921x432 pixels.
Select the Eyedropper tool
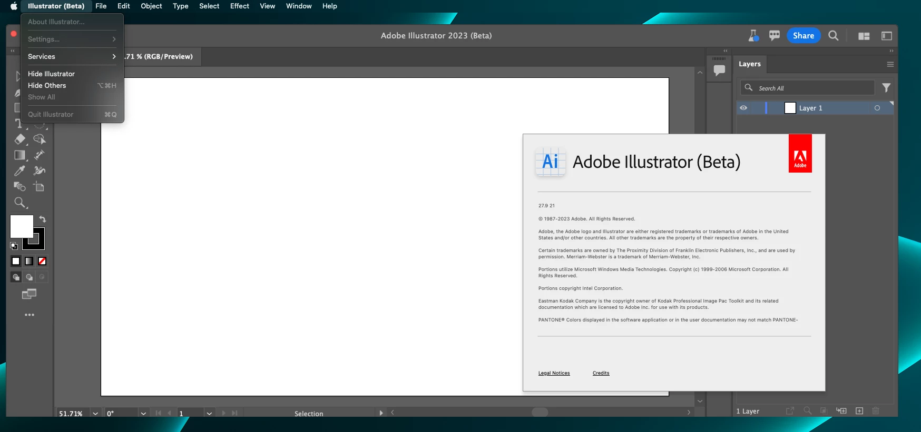[x=19, y=171]
